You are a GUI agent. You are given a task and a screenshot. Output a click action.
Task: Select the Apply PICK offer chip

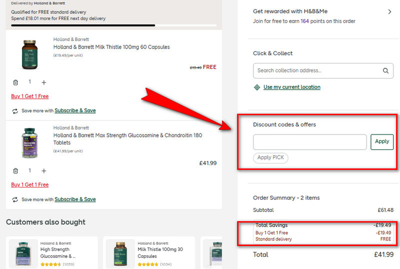270,157
